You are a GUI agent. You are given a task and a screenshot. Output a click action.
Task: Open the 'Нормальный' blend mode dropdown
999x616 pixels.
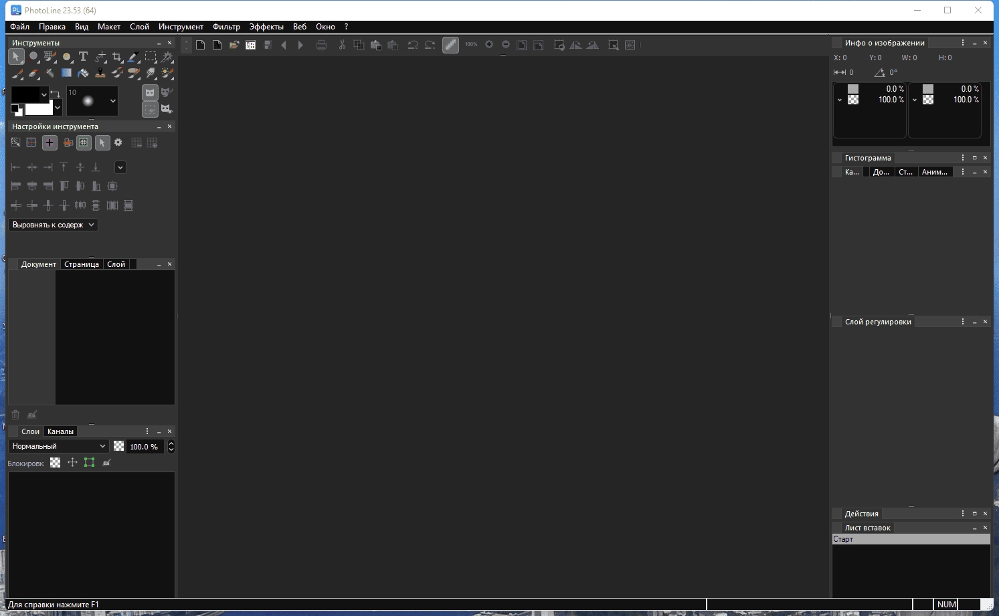pyautogui.click(x=58, y=446)
